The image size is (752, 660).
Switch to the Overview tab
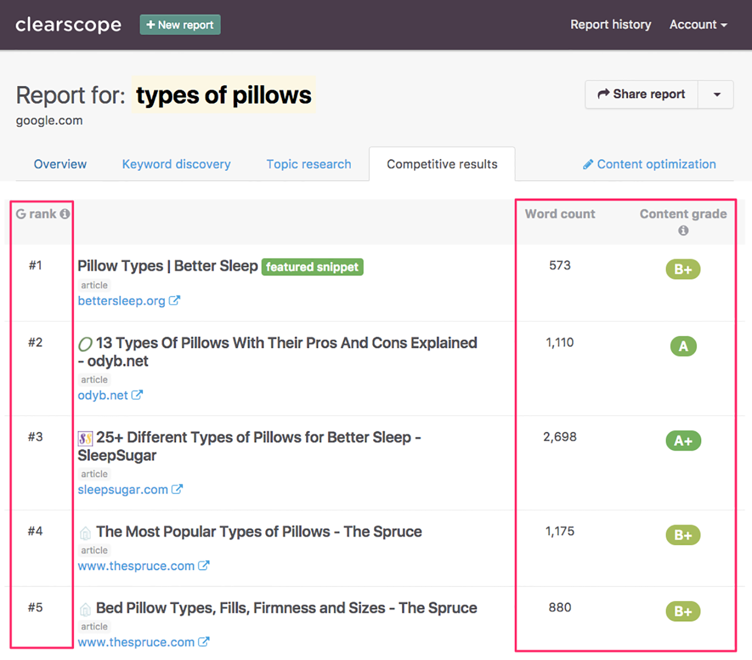60,164
